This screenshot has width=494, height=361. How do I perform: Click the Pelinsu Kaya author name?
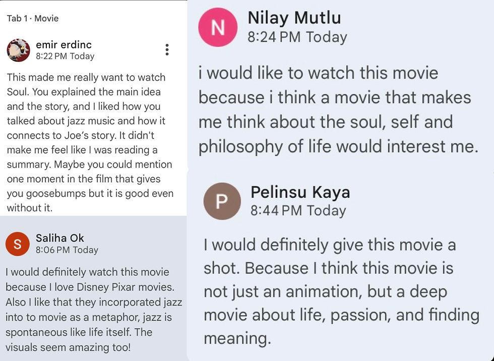click(300, 192)
